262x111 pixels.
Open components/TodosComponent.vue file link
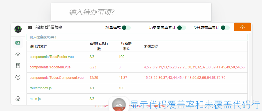pos(57,78)
